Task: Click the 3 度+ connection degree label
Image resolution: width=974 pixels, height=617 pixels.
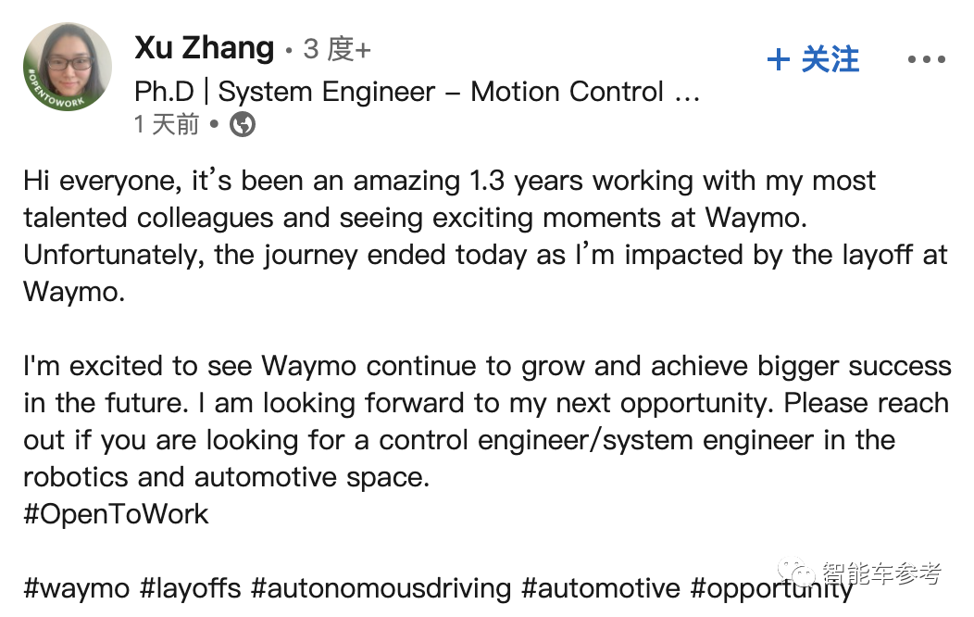Action: coord(336,49)
